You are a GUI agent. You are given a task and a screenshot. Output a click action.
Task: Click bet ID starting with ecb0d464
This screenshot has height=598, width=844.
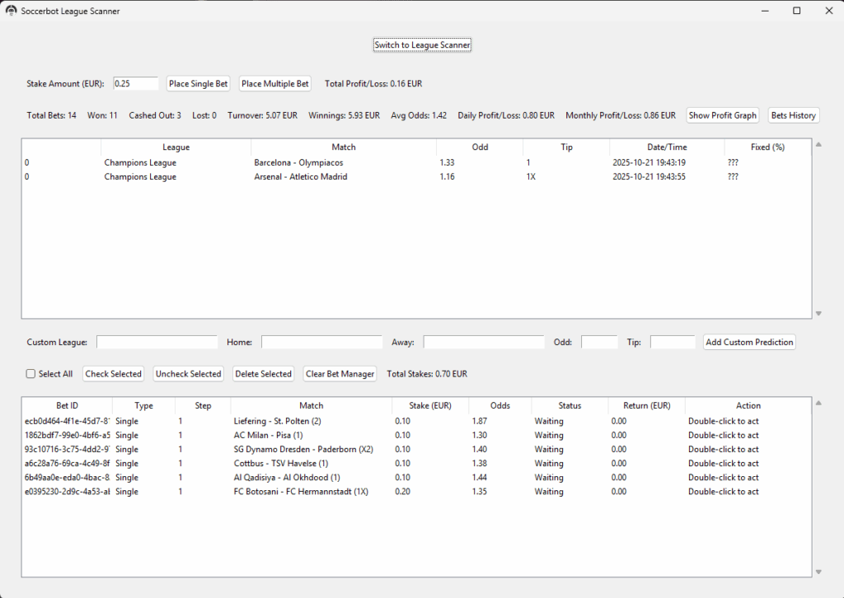click(x=67, y=421)
